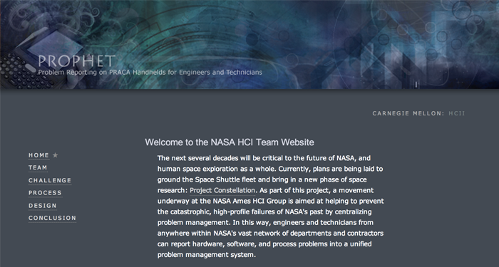Click the CARNEGIE MELLON link
Viewport: 499px width, 267px height.
coord(408,113)
